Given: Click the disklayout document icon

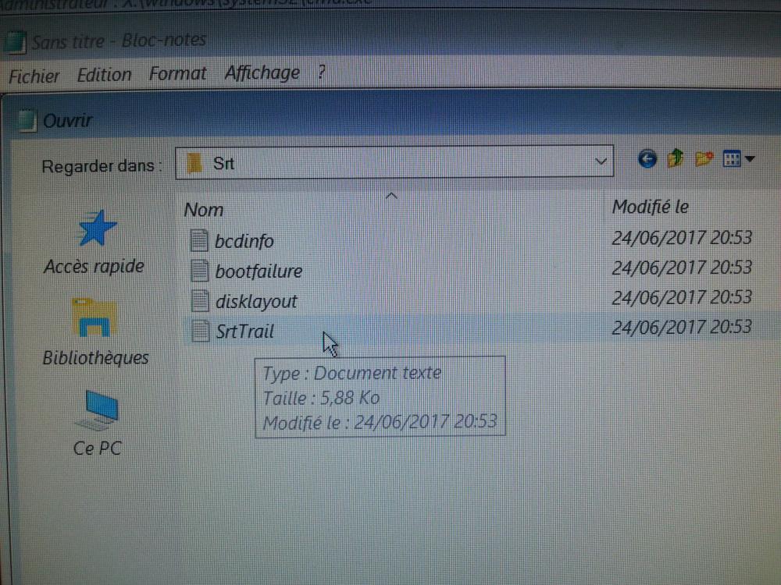Looking at the screenshot, I should point(200,300).
